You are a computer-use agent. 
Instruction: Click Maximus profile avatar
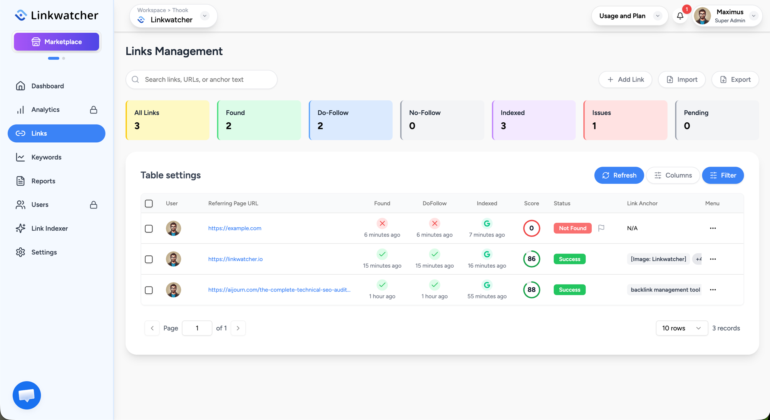coord(703,16)
